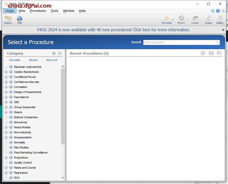Screen dimensions: 228x184
Task: Click the category scrollbar down arrow
Action: pos(63,178)
